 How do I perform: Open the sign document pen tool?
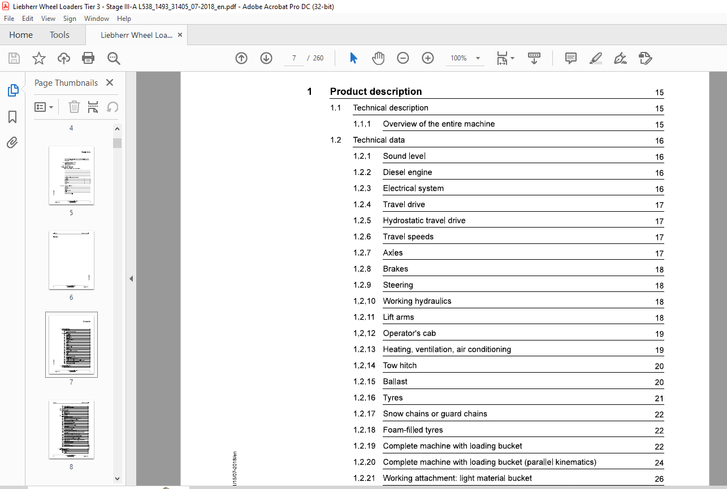(x=621, y=58)
